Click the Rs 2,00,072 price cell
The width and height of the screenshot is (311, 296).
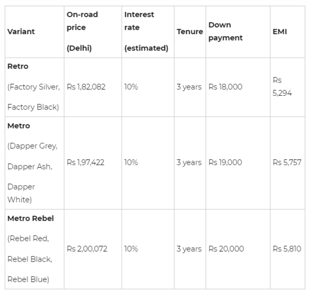tap(87, 249)
